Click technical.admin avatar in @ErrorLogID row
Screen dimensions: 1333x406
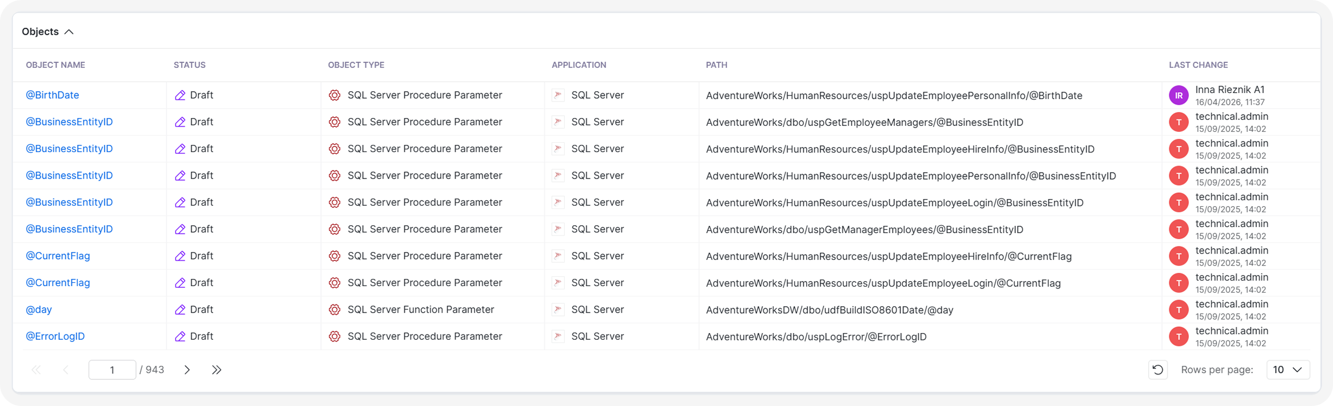(1179, 337)
